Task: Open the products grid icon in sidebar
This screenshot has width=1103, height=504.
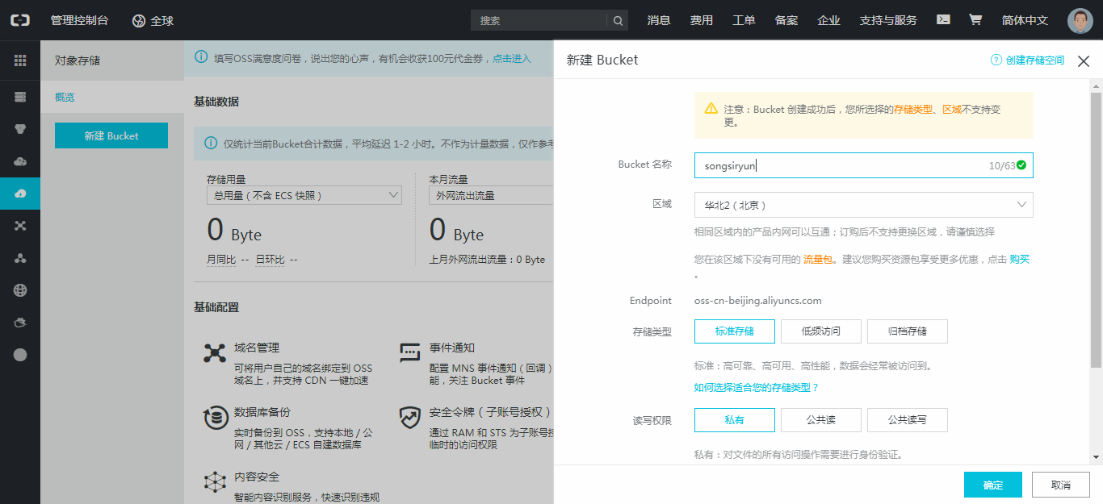Action: click(x=19, y=60)
